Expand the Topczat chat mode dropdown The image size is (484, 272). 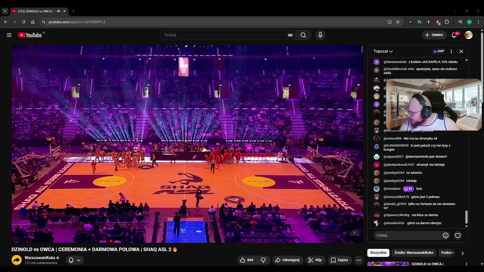pyautogui.click(x=383, y=51)
